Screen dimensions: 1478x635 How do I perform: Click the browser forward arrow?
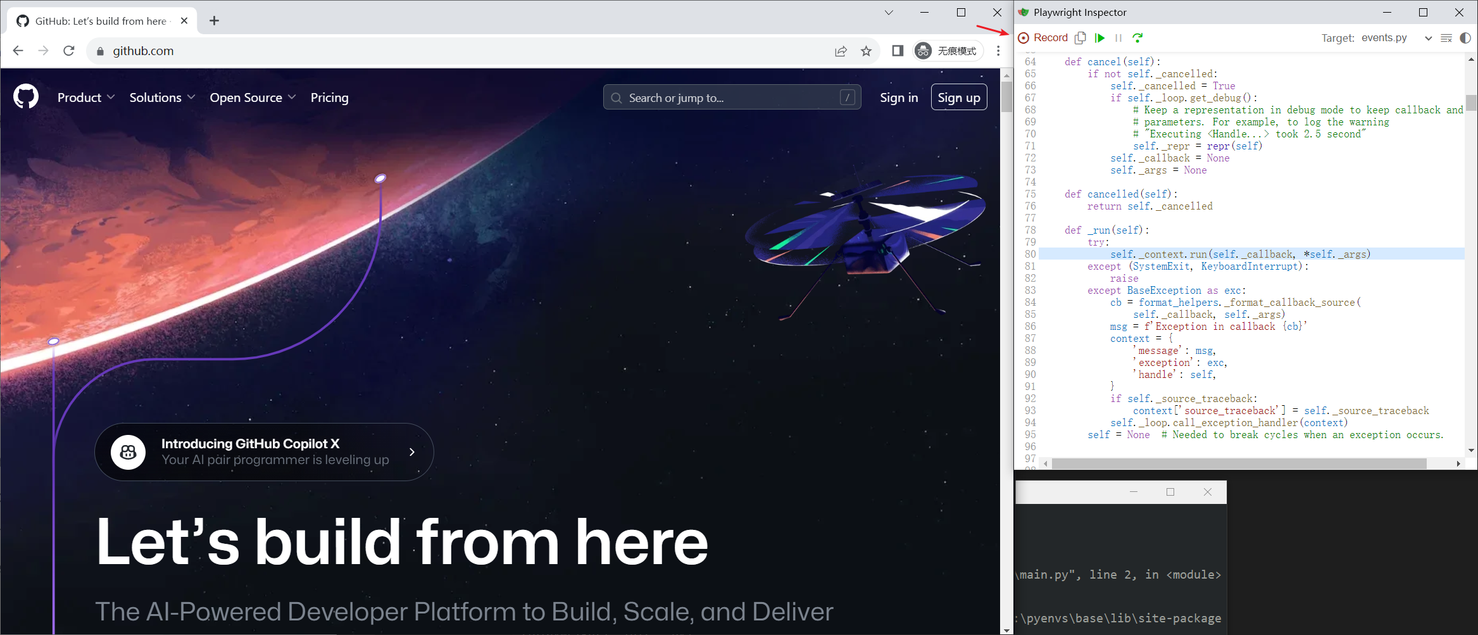(43, 51)
